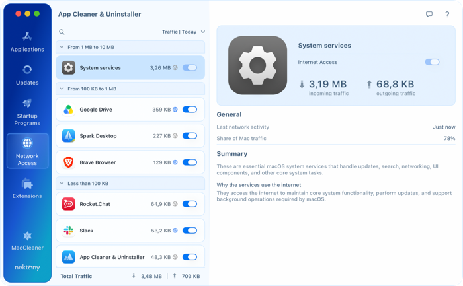
Task: Collapse the Less than 100 KB group
Action: 62,183
